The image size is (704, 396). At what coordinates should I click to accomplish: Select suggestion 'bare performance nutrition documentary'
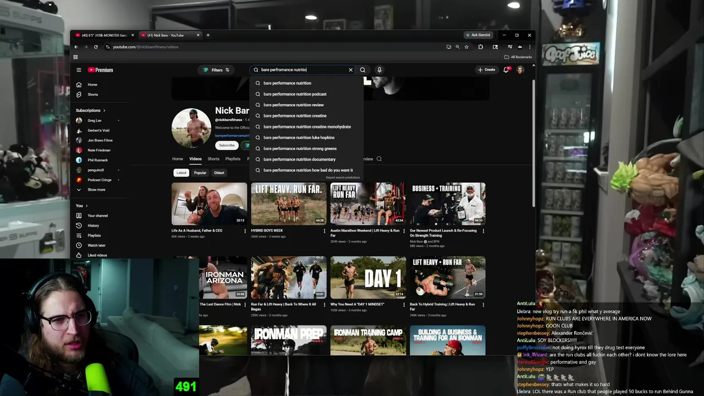(x=306, y=159)
